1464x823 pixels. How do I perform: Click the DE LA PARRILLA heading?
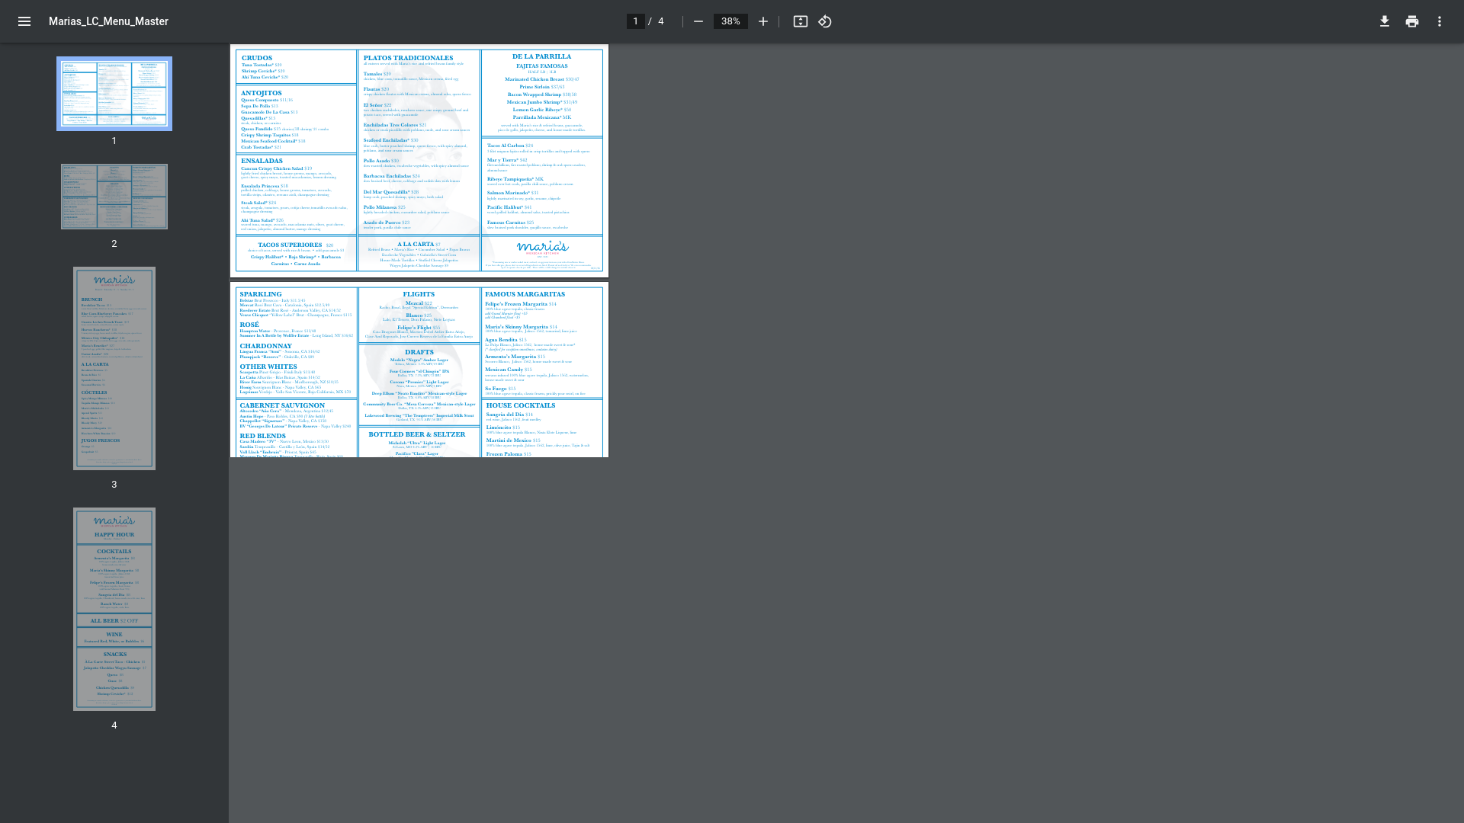pos(541,56)
